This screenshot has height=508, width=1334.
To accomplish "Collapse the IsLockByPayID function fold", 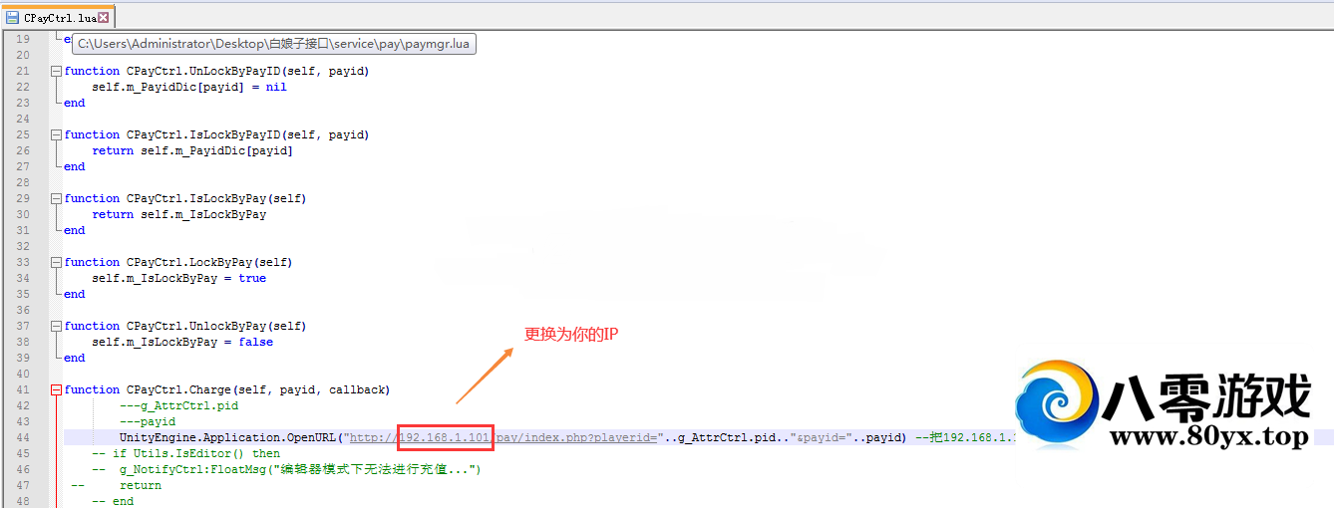I will coord(56,135).
